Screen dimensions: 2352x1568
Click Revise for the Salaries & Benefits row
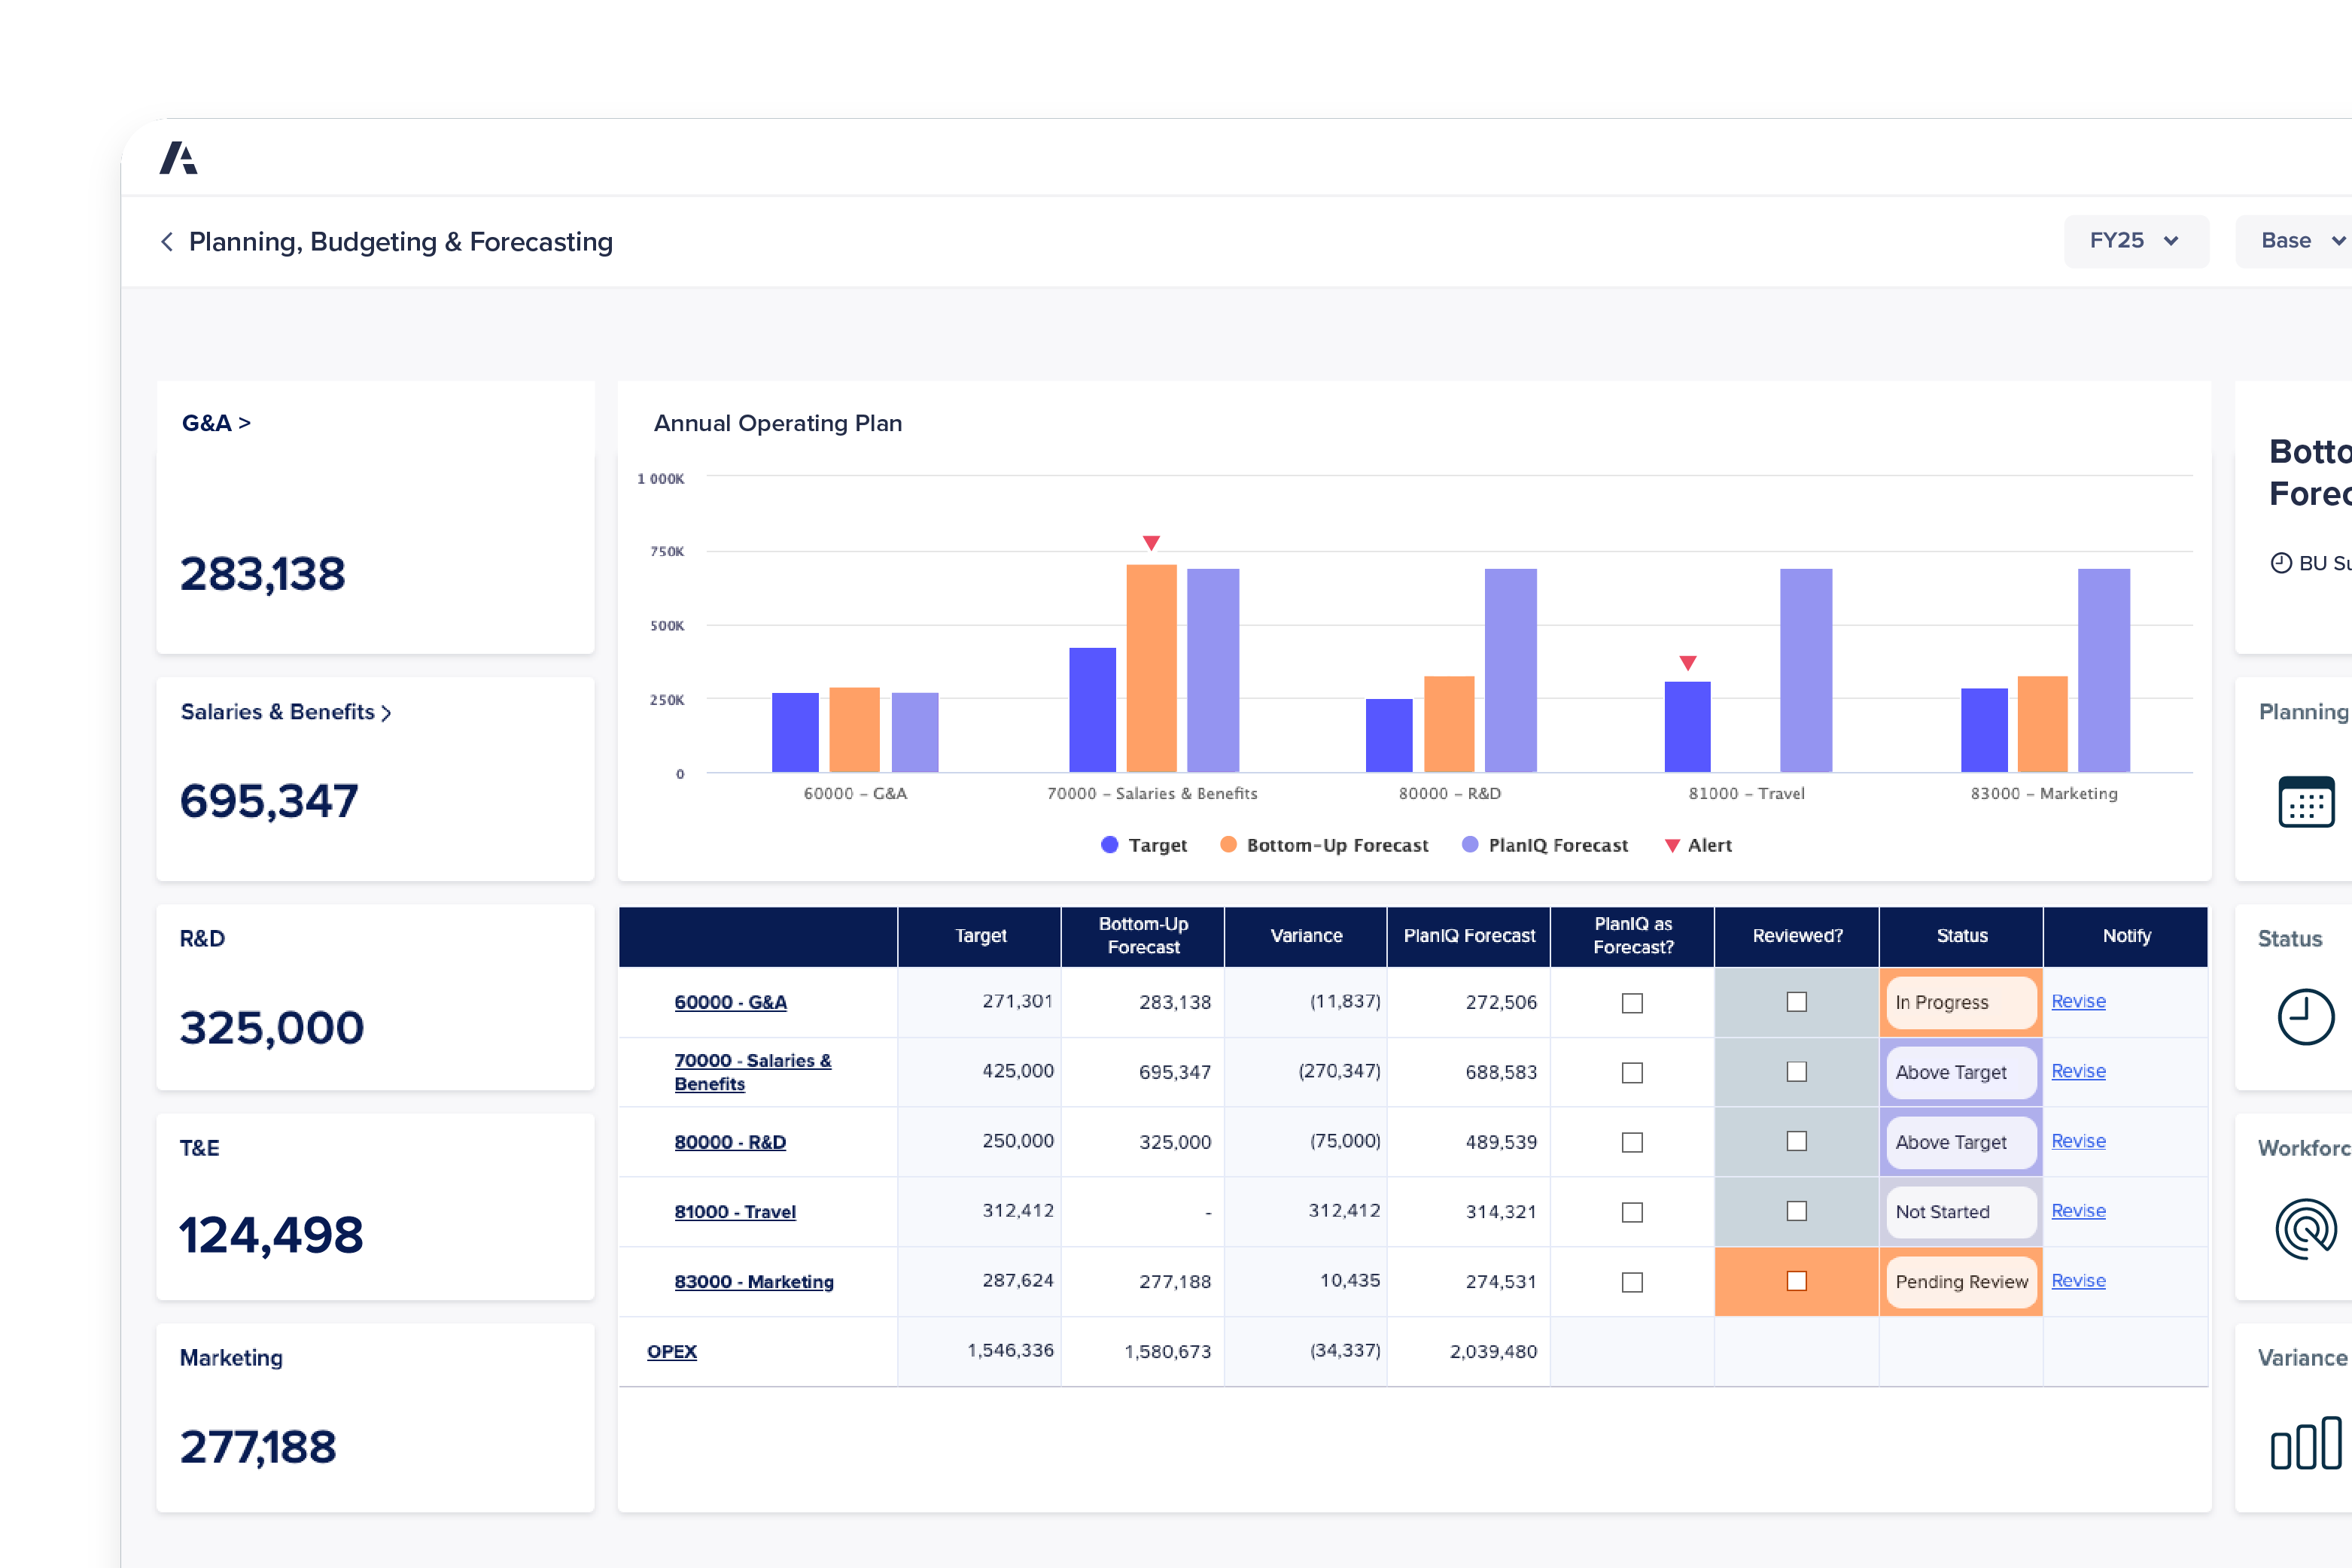point(2079,1071)
